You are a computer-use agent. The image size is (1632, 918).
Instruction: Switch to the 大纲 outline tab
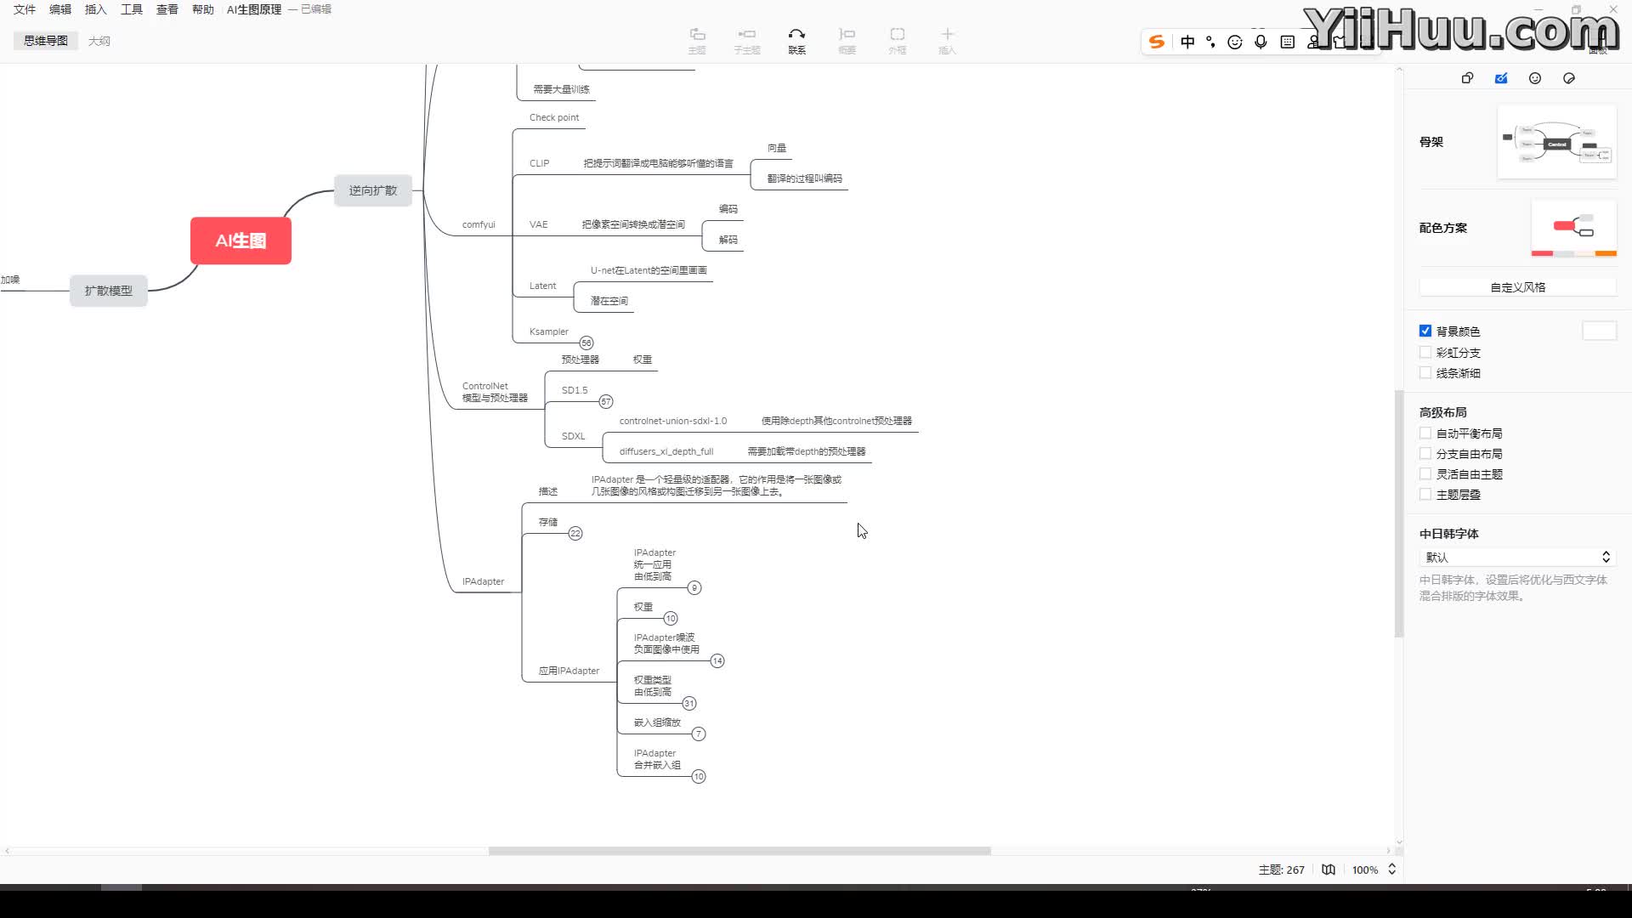coord(99,41)
